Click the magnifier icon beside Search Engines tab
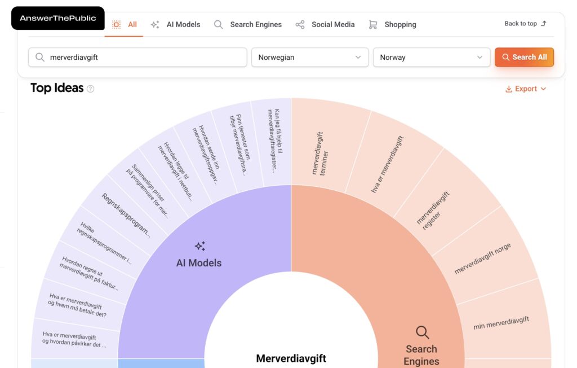Screen dimensions: 577x368 coord(219,25)
